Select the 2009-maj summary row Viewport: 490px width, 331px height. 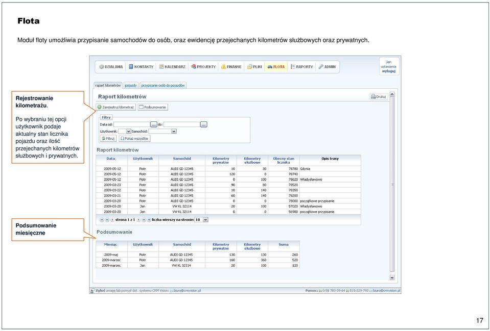(x=198, y=254)
